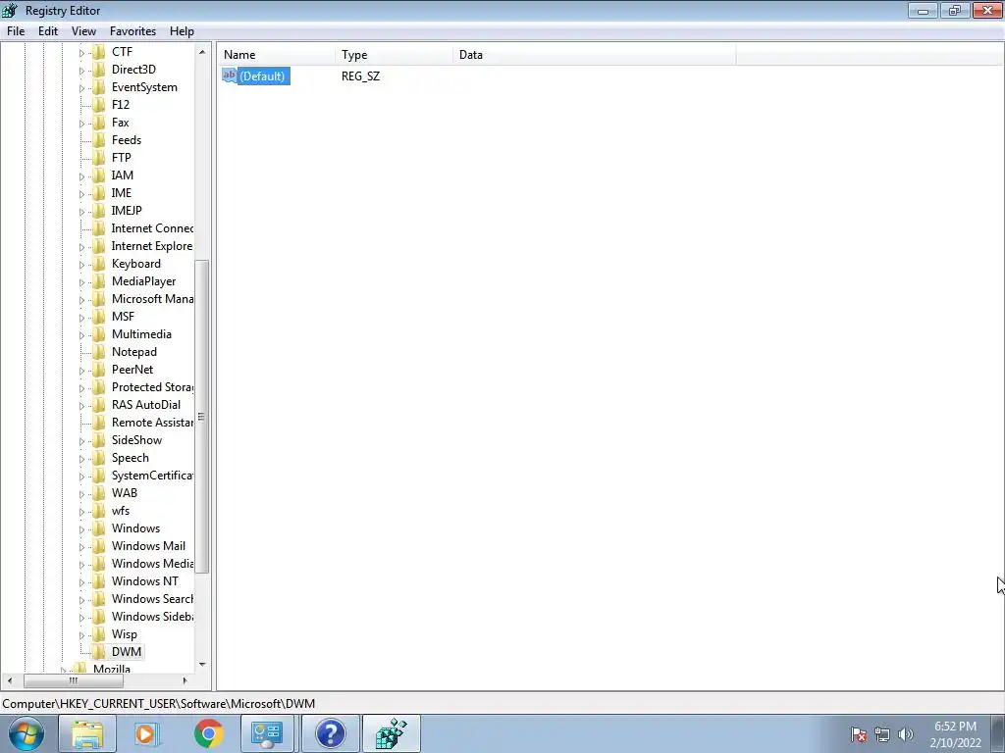Image resolution: width=1005 pixels, height=753 pixels.
Task: Click the IMEJP folder icon
Action: click(99, 211)
